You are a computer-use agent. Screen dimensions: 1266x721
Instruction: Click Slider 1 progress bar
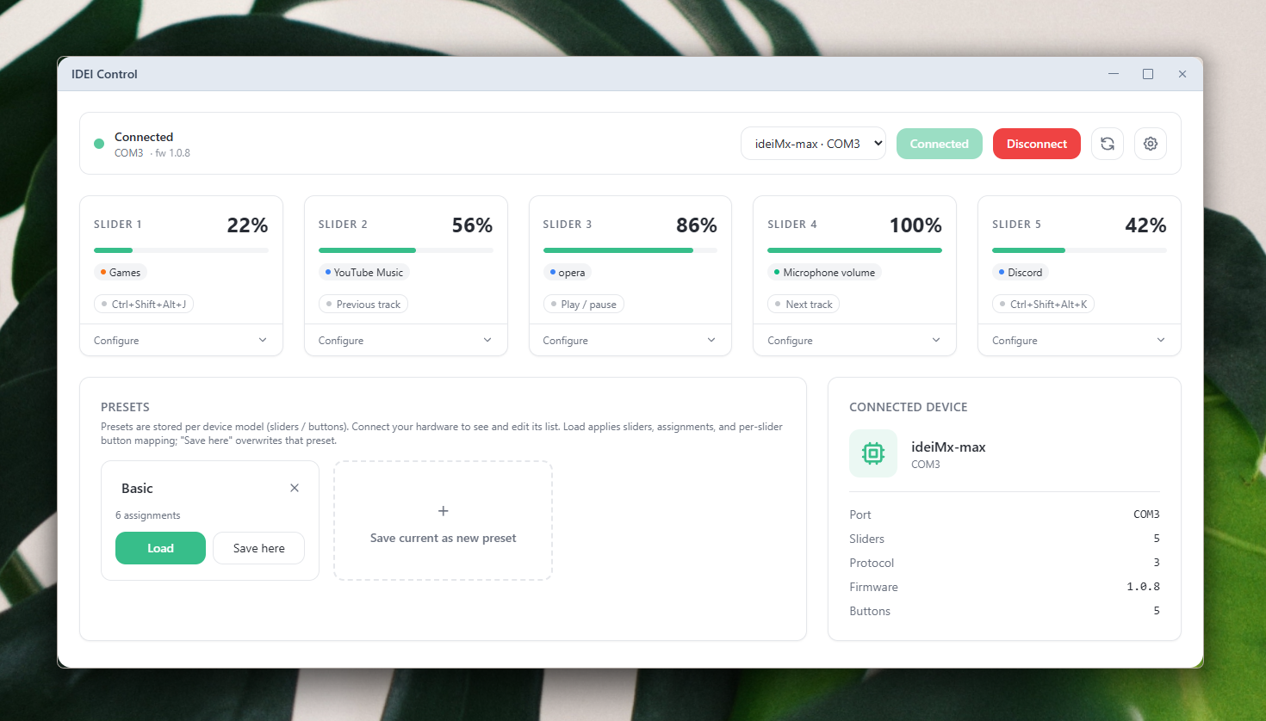pyautogui.click(x=181, y=250)
